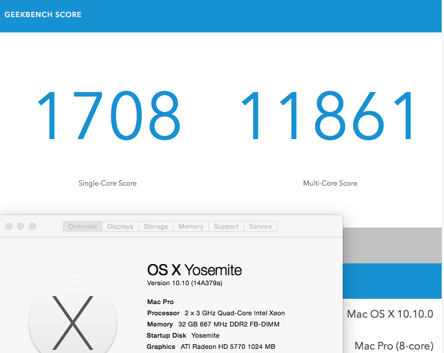Click the single-core score 1708
This screenshot has height=353, width=444.
(109, 116)
